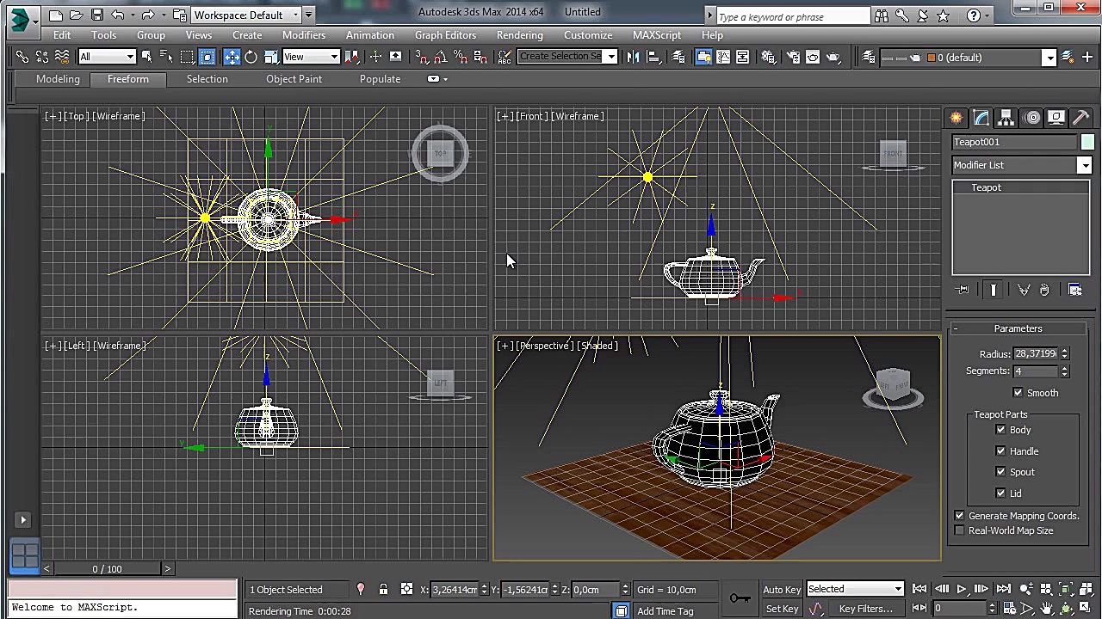Screen dimensions: 1102x619
Task: Disable the Spout teapot part
Action: (1000, 471)
